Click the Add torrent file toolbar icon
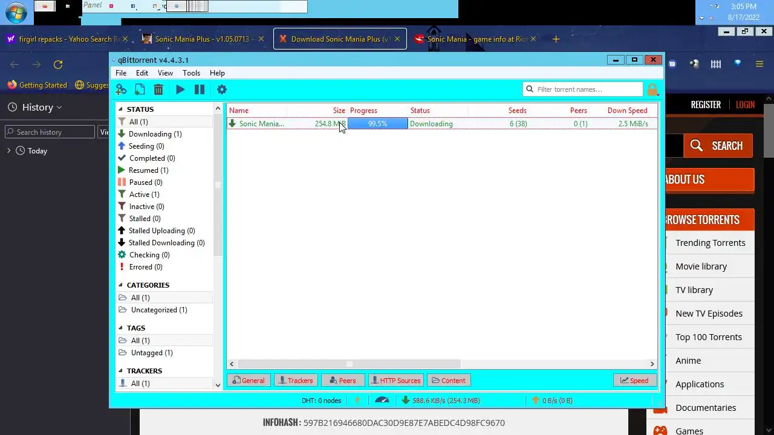 point(140,89)
